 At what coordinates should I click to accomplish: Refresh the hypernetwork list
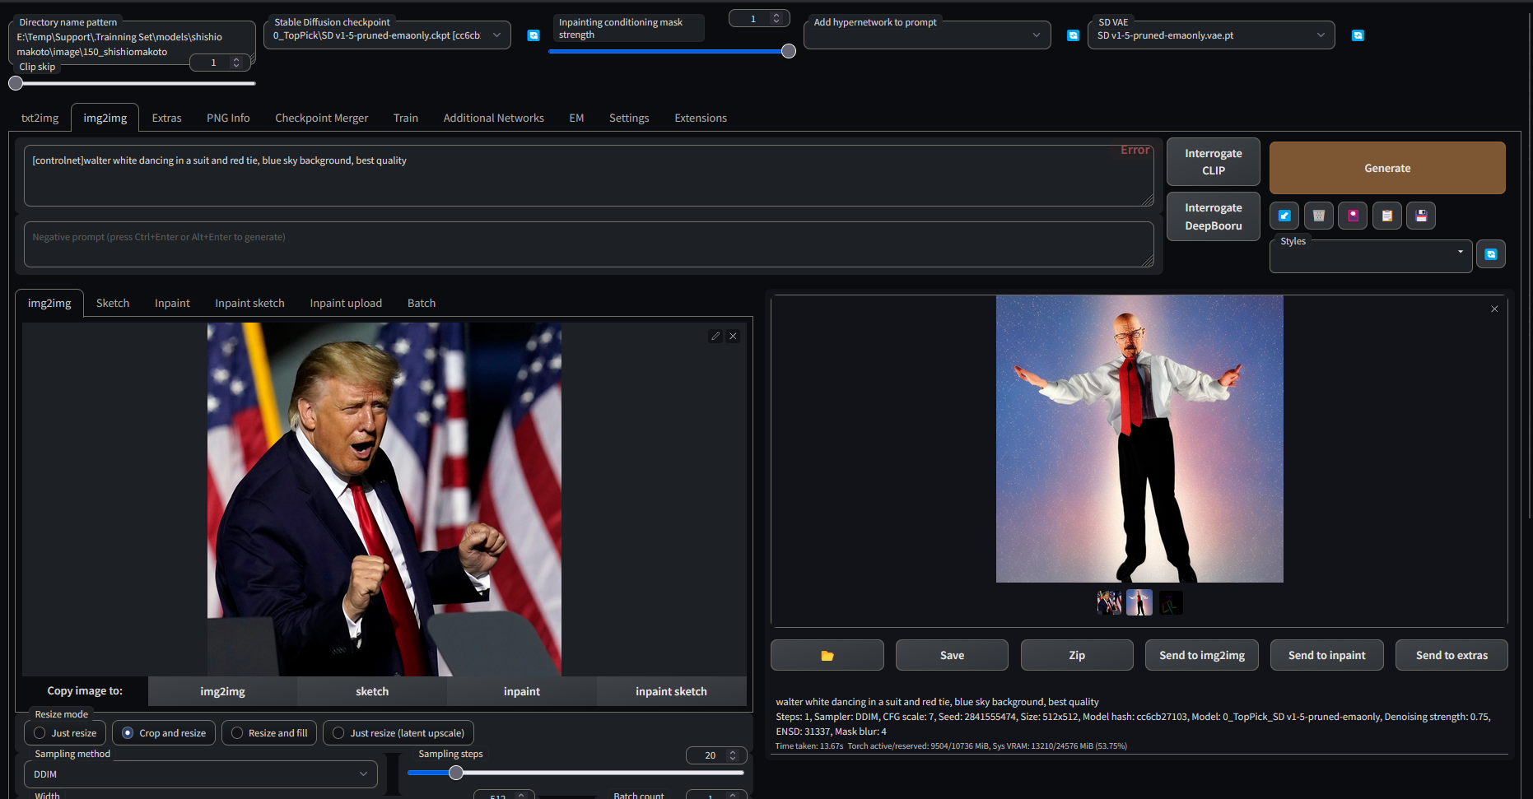pos(1073,35)
